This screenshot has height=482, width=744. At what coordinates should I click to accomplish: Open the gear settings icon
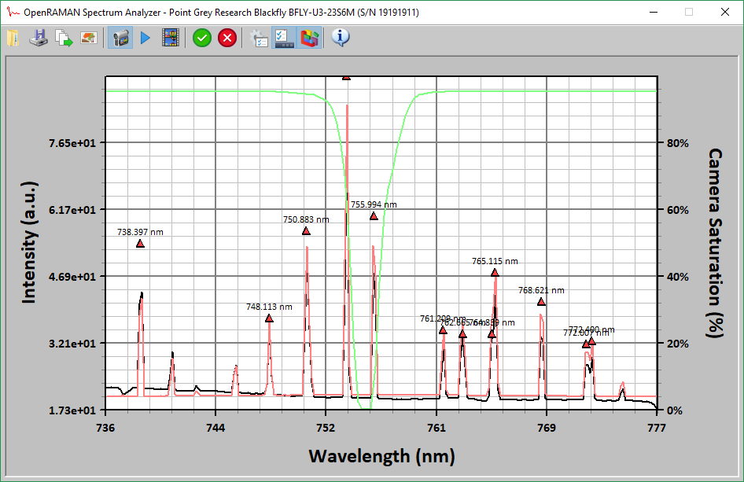click(x=259, y=38)
